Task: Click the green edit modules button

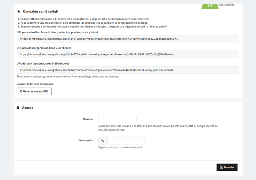Action: [210, 6]
